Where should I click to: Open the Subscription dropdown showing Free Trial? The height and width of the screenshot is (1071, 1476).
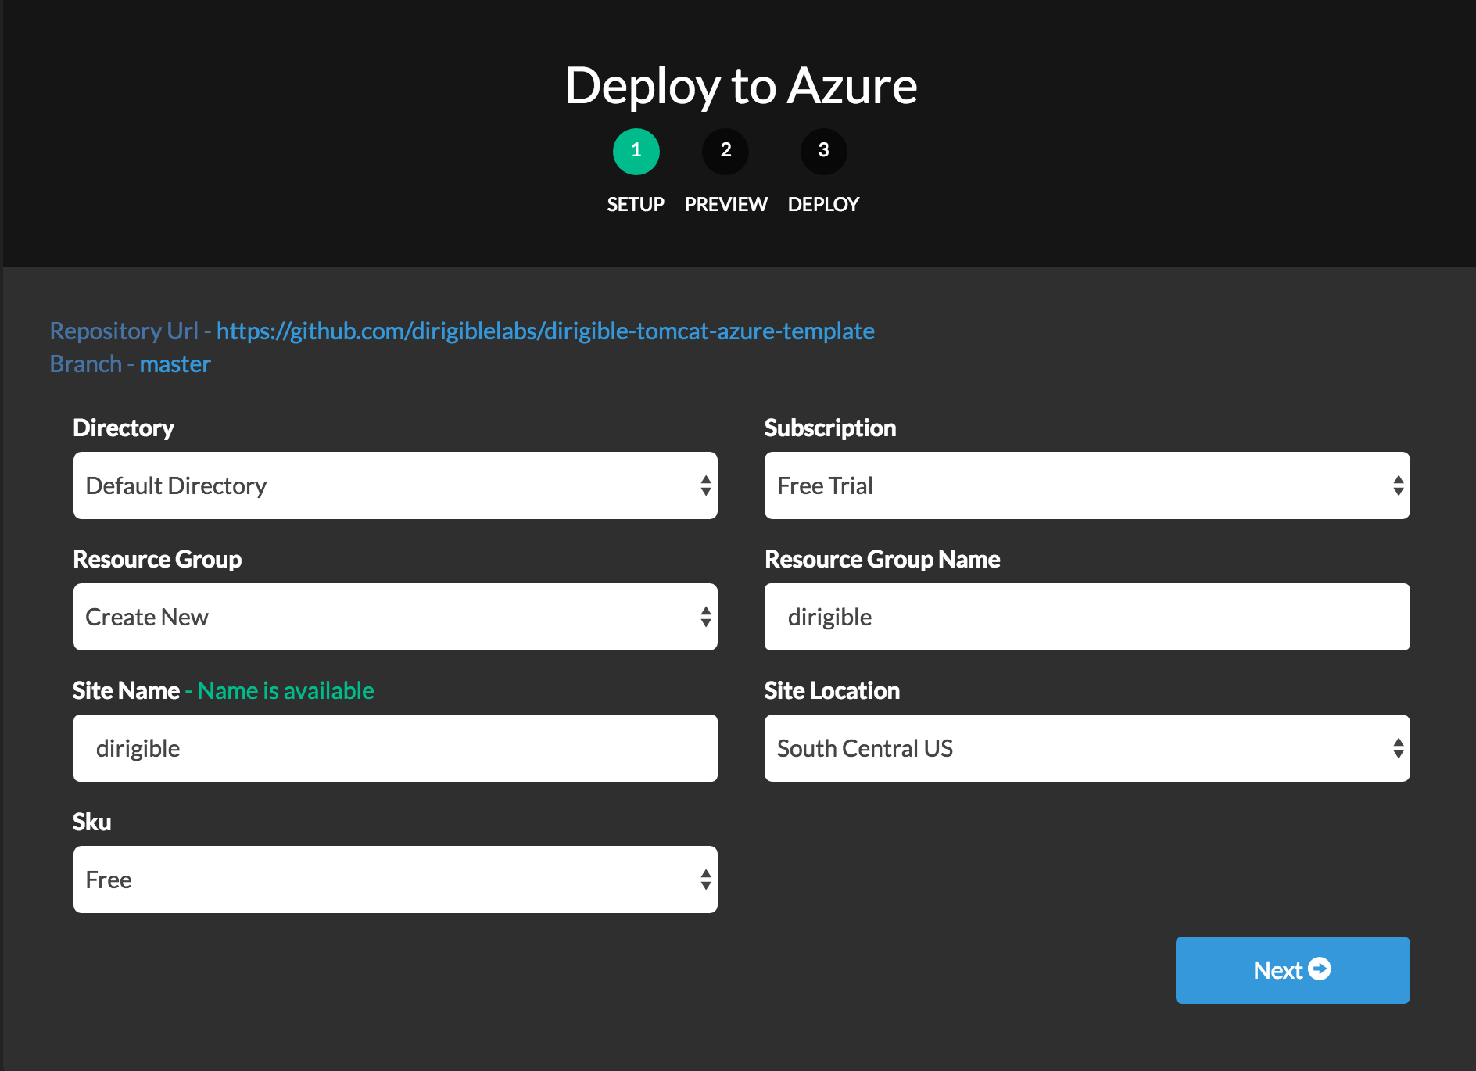[x=1087, y=485]
